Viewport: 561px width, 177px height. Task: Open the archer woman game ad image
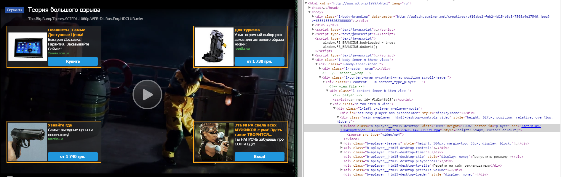(214, 142)
